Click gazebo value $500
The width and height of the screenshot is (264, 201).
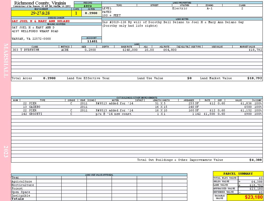[x=248, y=107]
